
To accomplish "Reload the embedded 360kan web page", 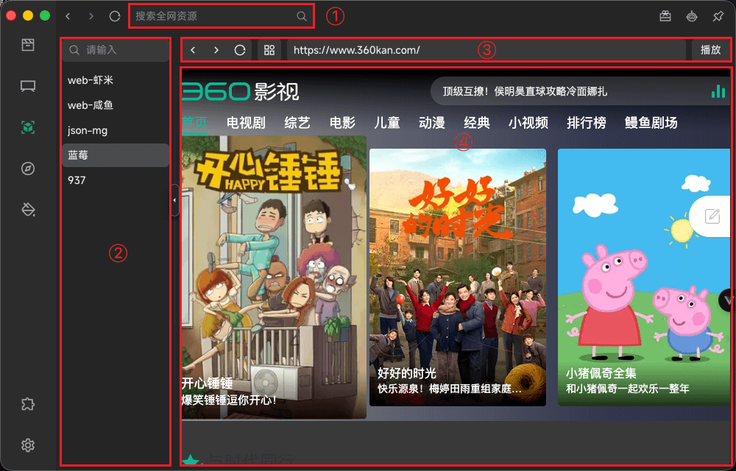I will click(240, 50).
